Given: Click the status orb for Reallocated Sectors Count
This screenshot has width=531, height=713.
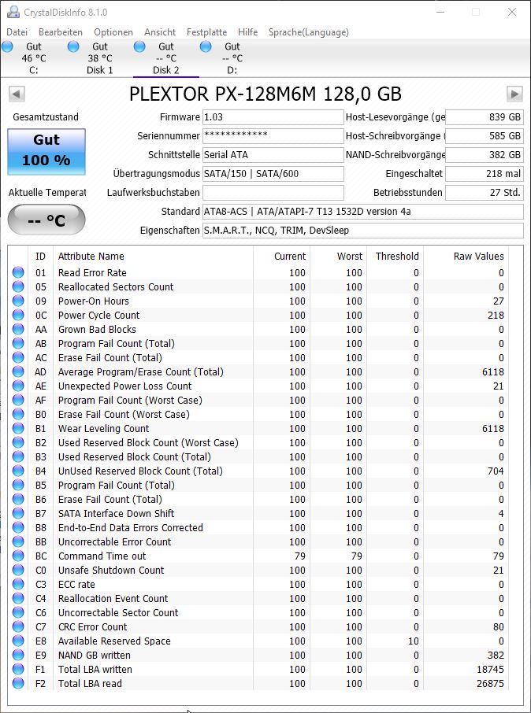Looking at the screenshot, I should [18, 286].
